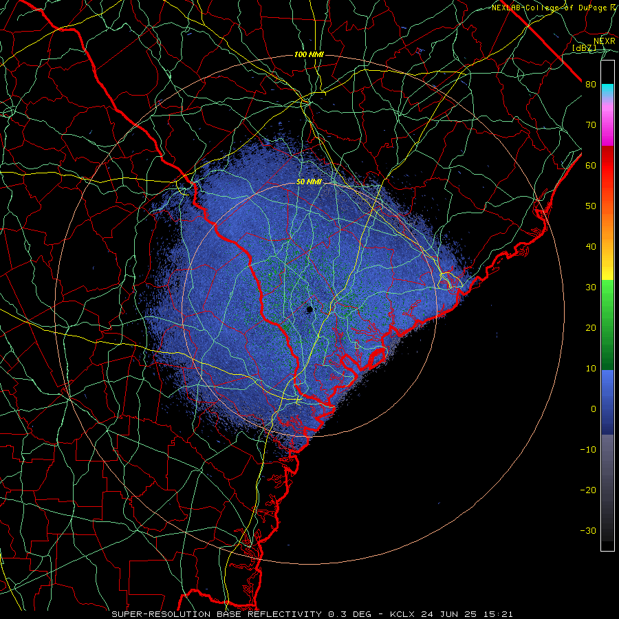Click the 50 NMI range ring label
This screenshot has height=619, width=619.
pyautogui.click(x=309, y=182)
